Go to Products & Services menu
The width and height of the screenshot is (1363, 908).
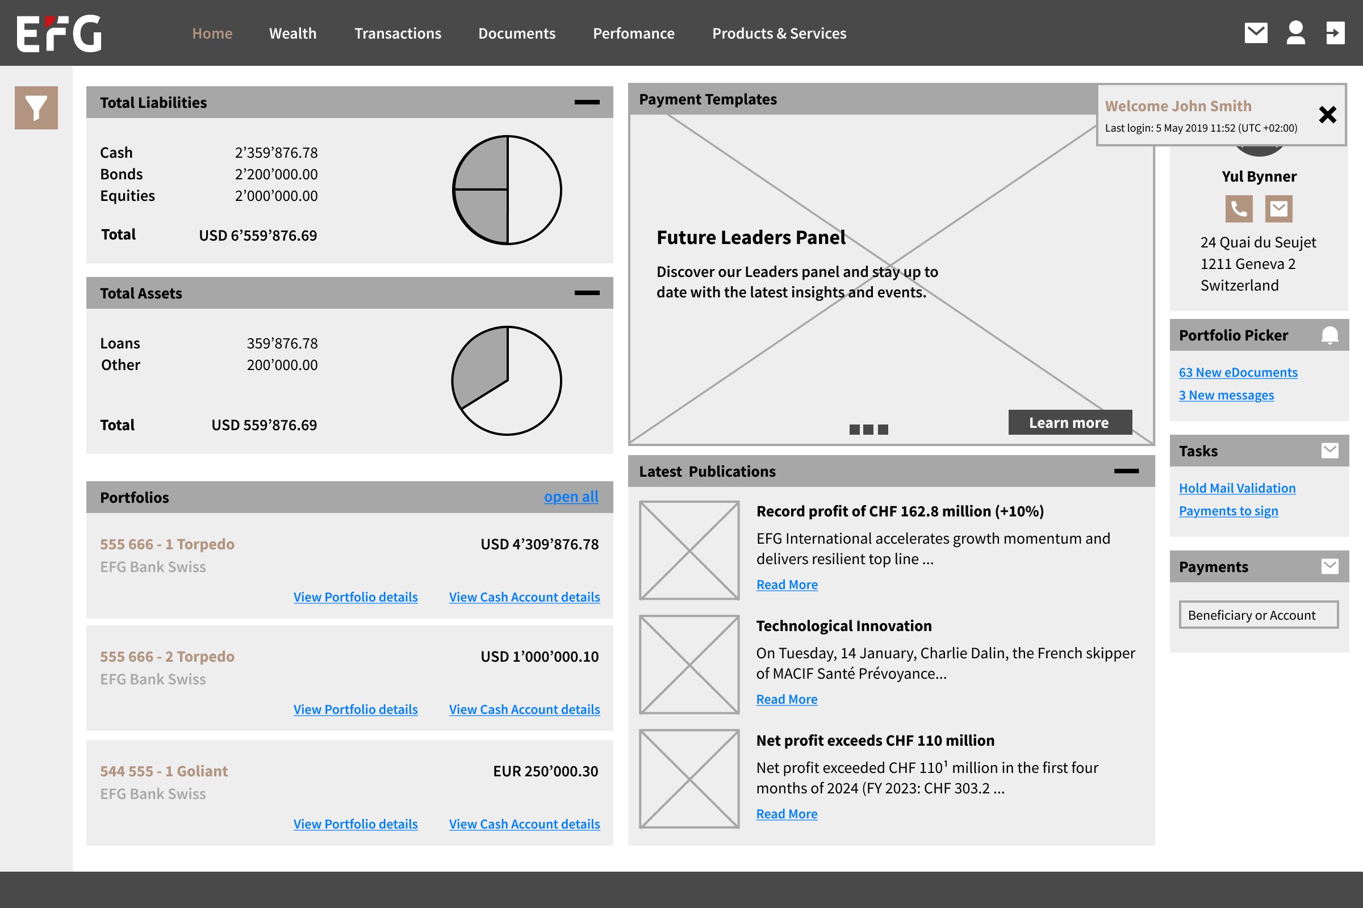779,33
